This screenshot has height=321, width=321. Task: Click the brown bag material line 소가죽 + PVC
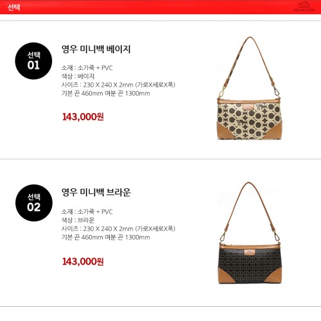coord(87,212)
